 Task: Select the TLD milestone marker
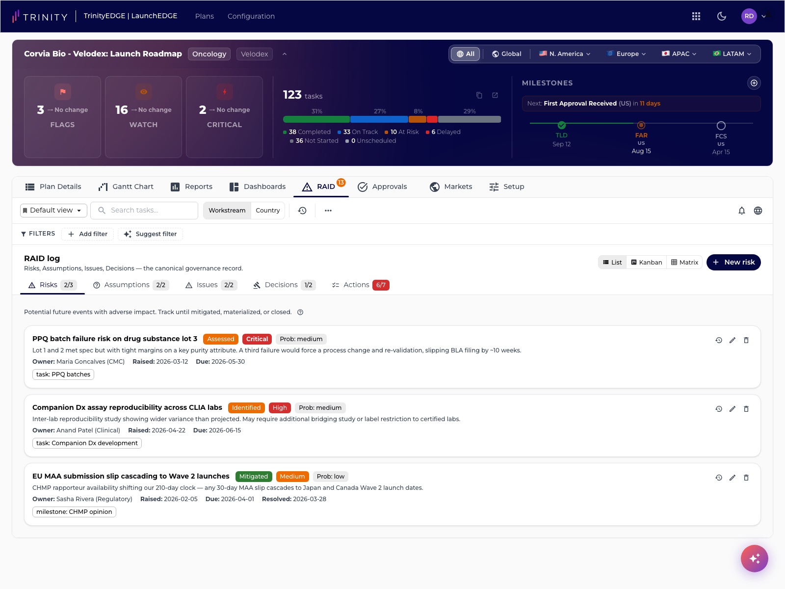[562, 125]
